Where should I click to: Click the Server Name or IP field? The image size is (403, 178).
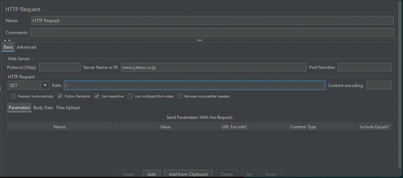point(213,67)
